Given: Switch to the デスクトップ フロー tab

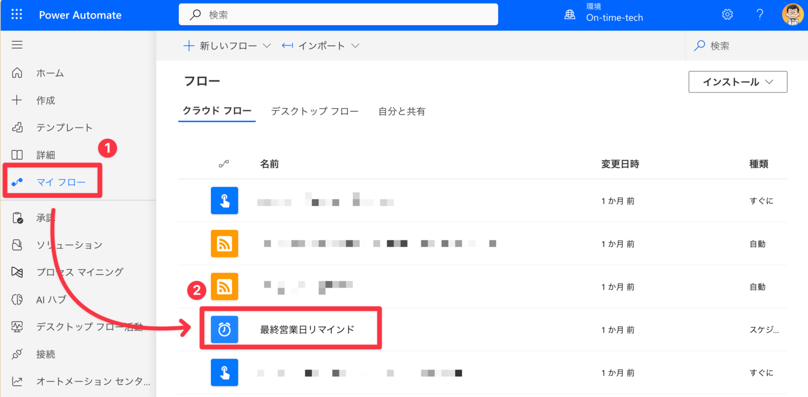Looking at the screenshot, I should (x=315, y=111).
